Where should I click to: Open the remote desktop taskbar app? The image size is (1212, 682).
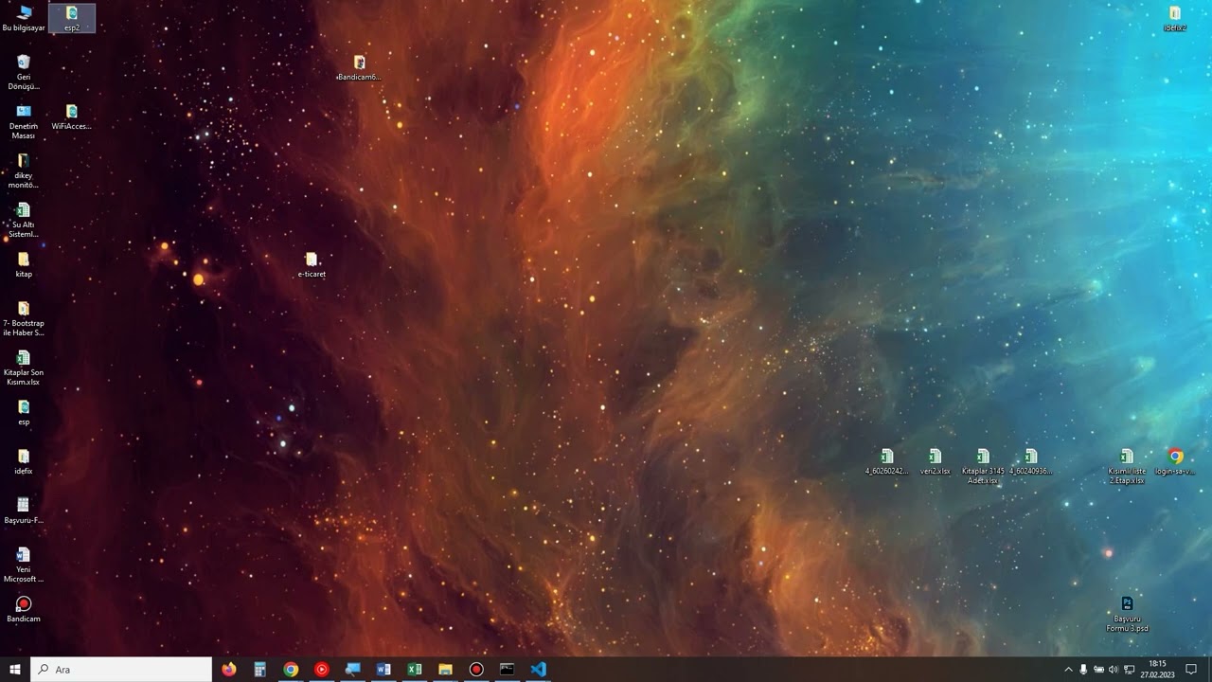click(353, 670)
